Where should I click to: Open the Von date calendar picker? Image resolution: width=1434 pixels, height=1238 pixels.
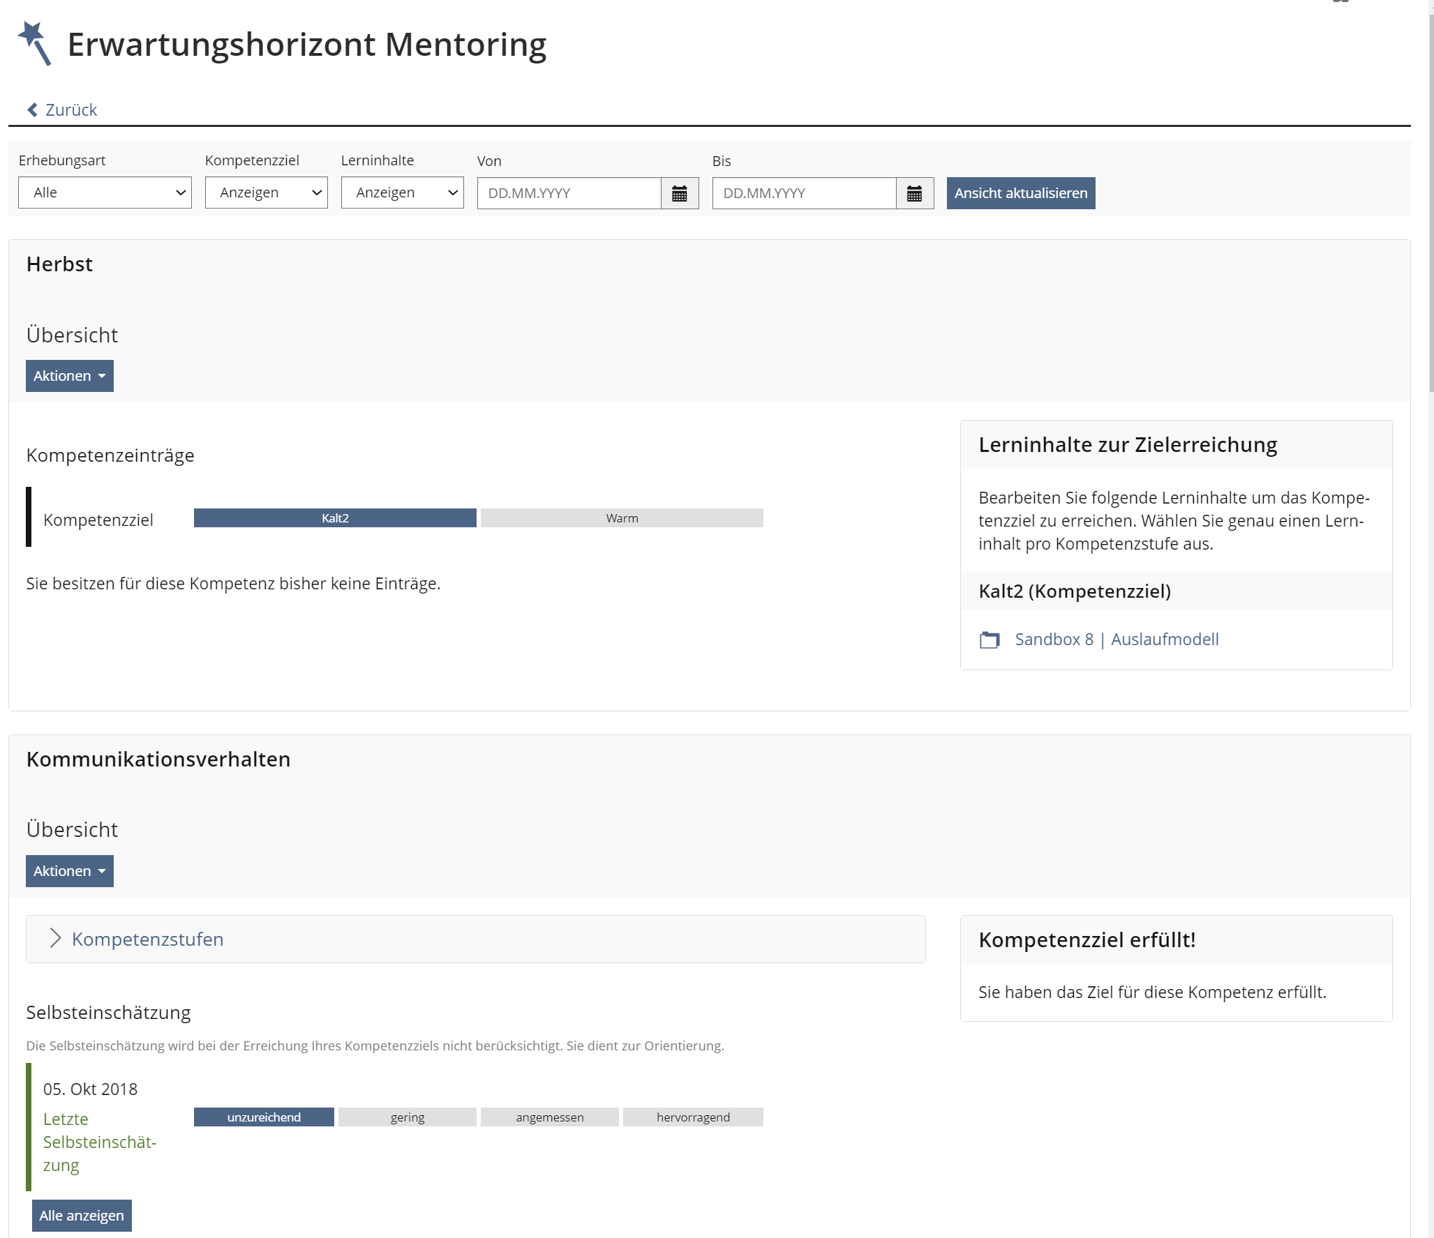(x=679, y=193)
